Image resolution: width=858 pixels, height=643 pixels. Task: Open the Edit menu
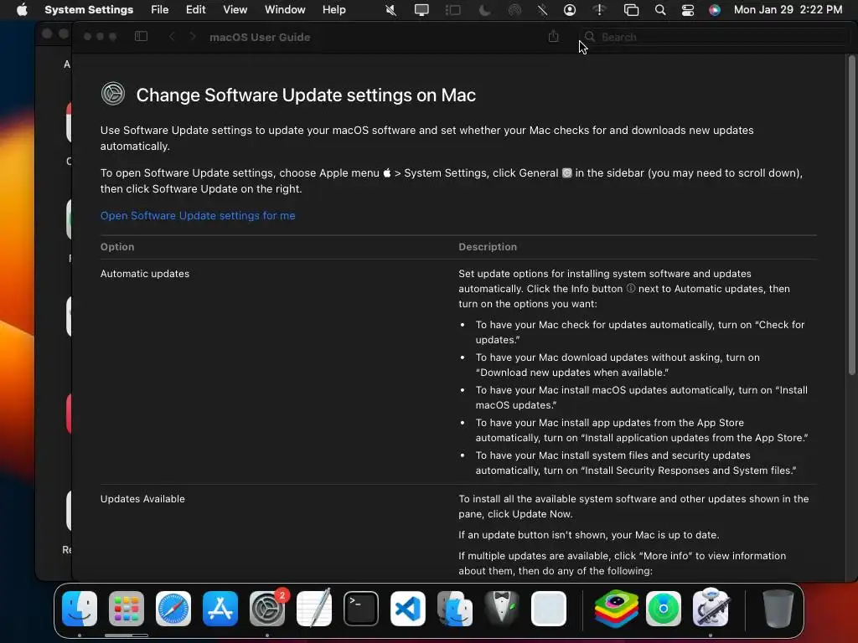tap(195, 10)
